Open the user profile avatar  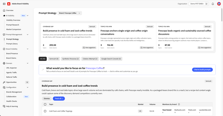219,4
